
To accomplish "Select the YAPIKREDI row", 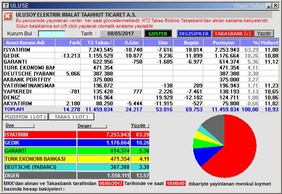I will 141,92.
